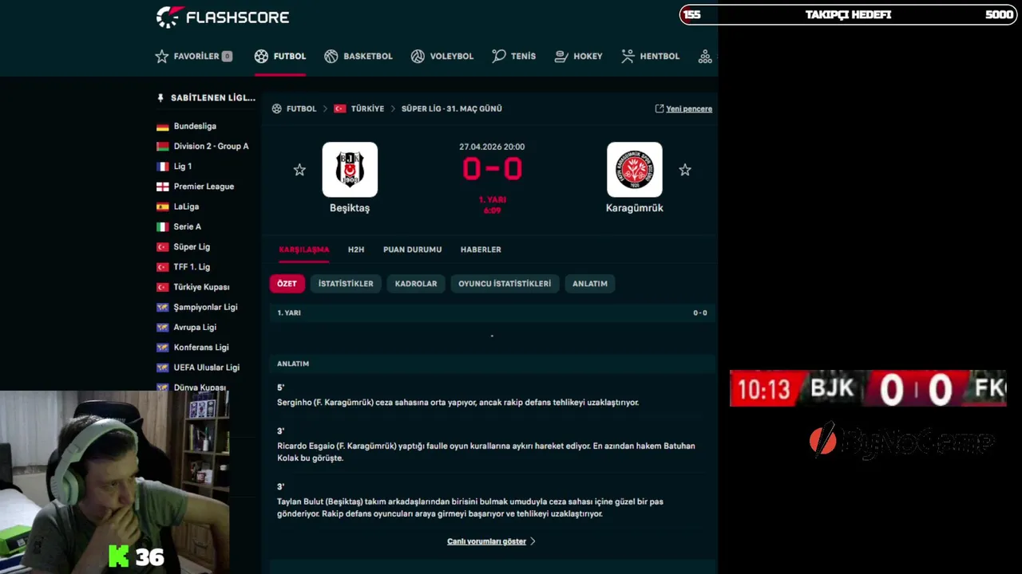Viewport: 1022px width, 574px height.
Task: Select the Oyuncu İstatistikleri sub-tab
Action: click(x=505, y=284)
